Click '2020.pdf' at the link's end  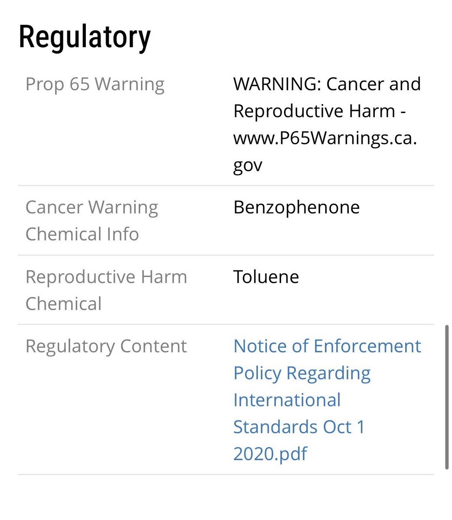(x=270, y=454)
